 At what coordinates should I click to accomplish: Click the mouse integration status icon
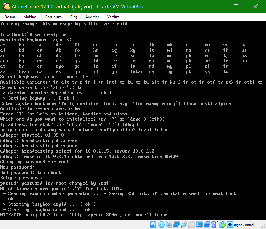tap(222, 225)
